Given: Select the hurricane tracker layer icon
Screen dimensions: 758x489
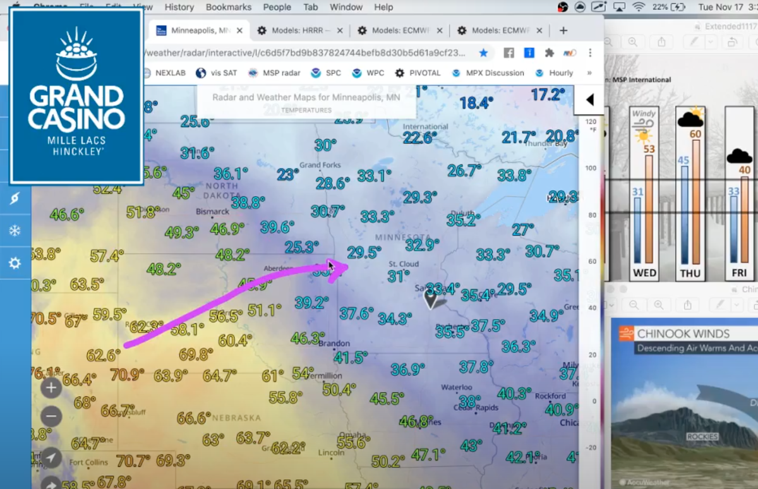Looking at the screenshot, I should pyautogui.click(x=14, y=198).
